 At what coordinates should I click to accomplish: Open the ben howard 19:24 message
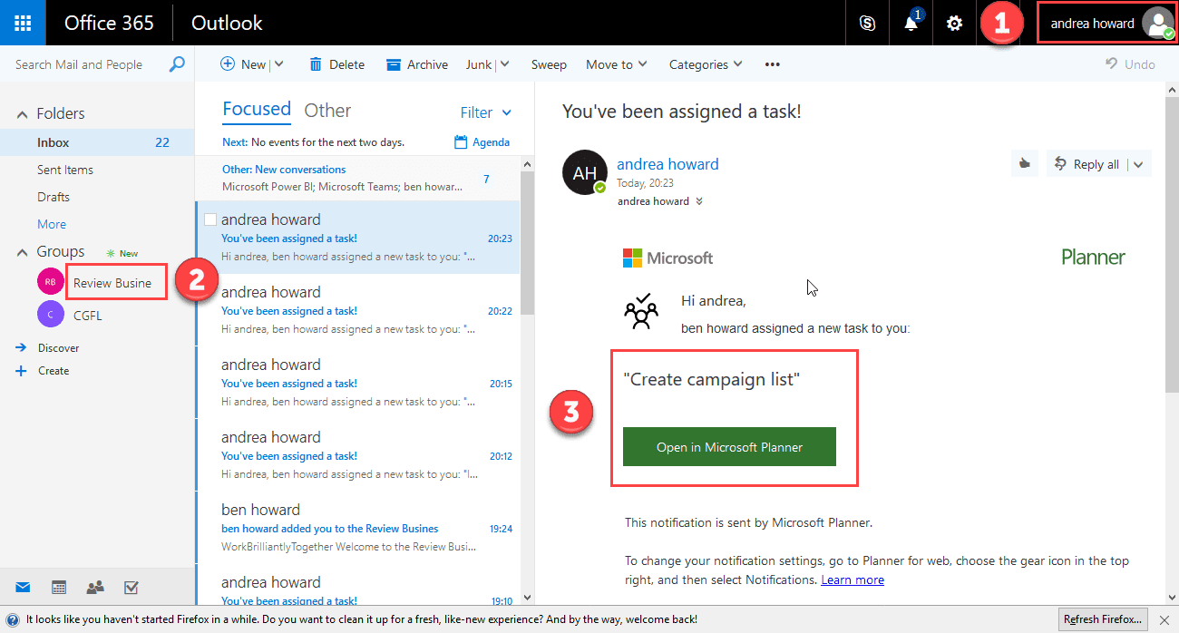point(357,527)
